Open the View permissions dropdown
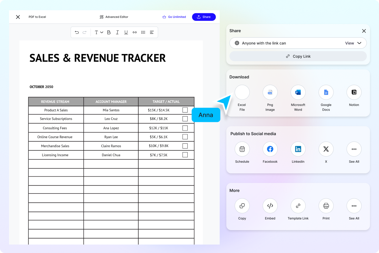Viewport: 379px width, 253px height. point(353,43)
